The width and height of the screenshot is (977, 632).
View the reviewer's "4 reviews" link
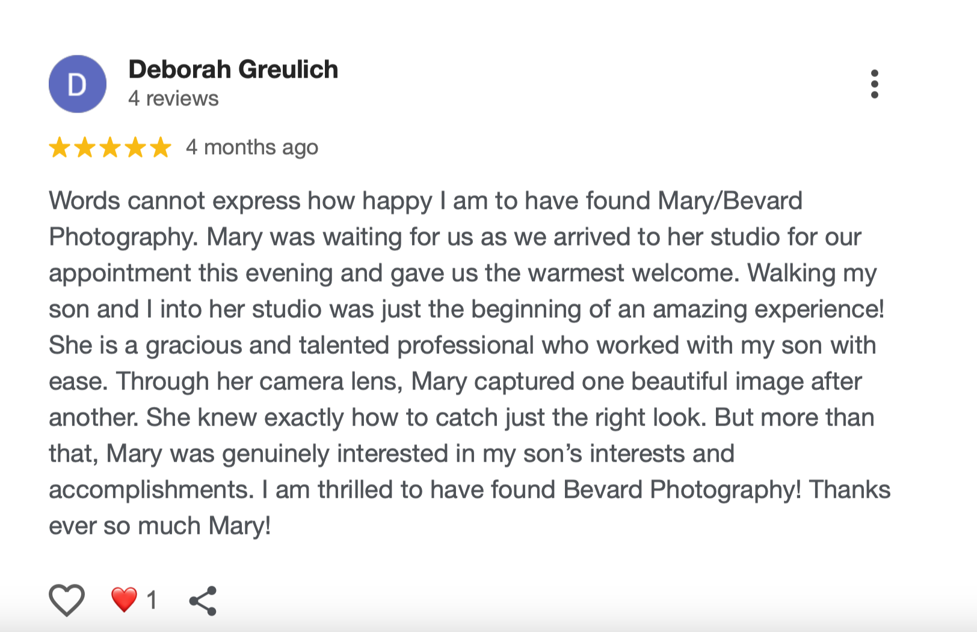pyautogui.click(x=173, y=99)
